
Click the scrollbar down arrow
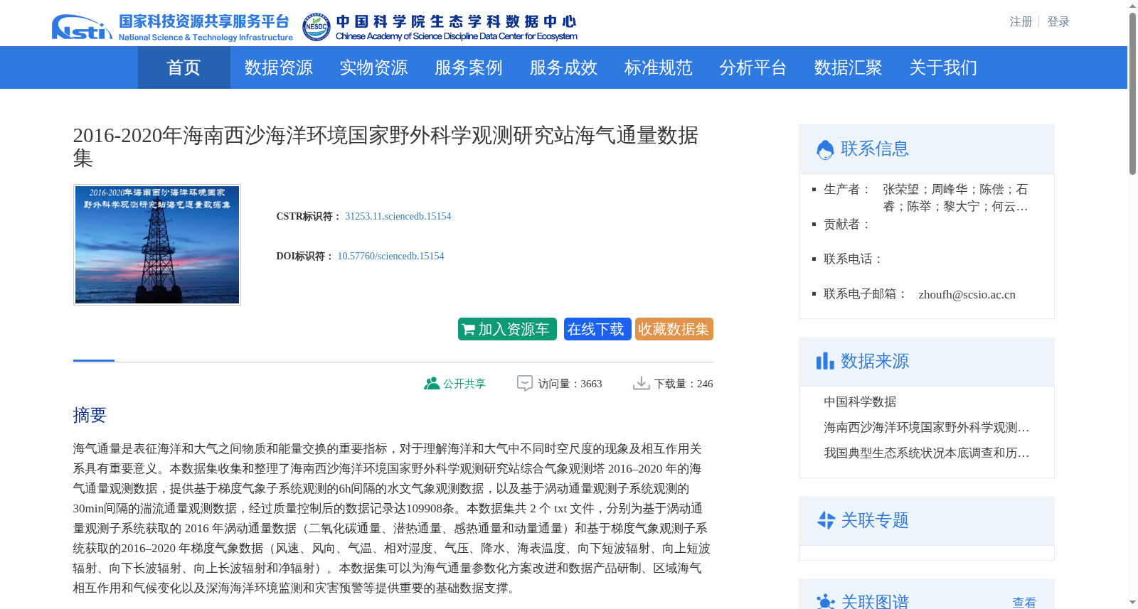[1132, 603]
